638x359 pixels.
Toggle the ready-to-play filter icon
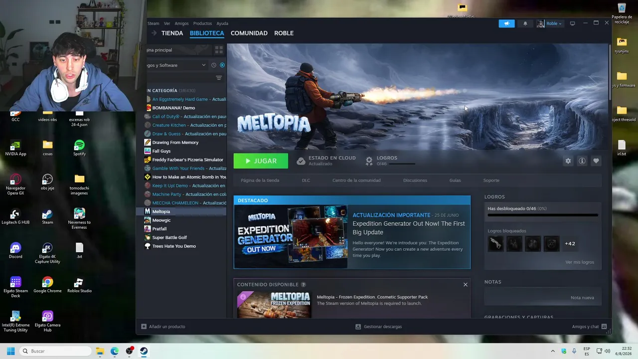click(222, 65)
